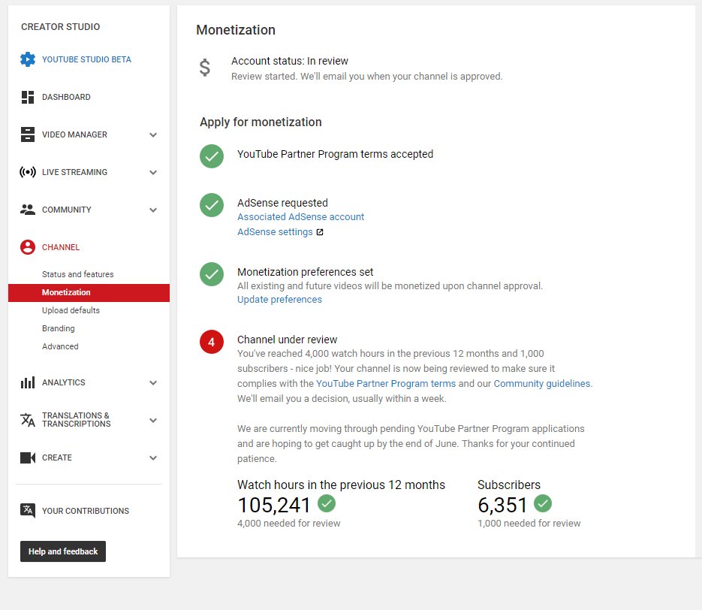The image size is (702, 610).
Task: Open Upload defaults under Channel
Action: pos(71,310)
